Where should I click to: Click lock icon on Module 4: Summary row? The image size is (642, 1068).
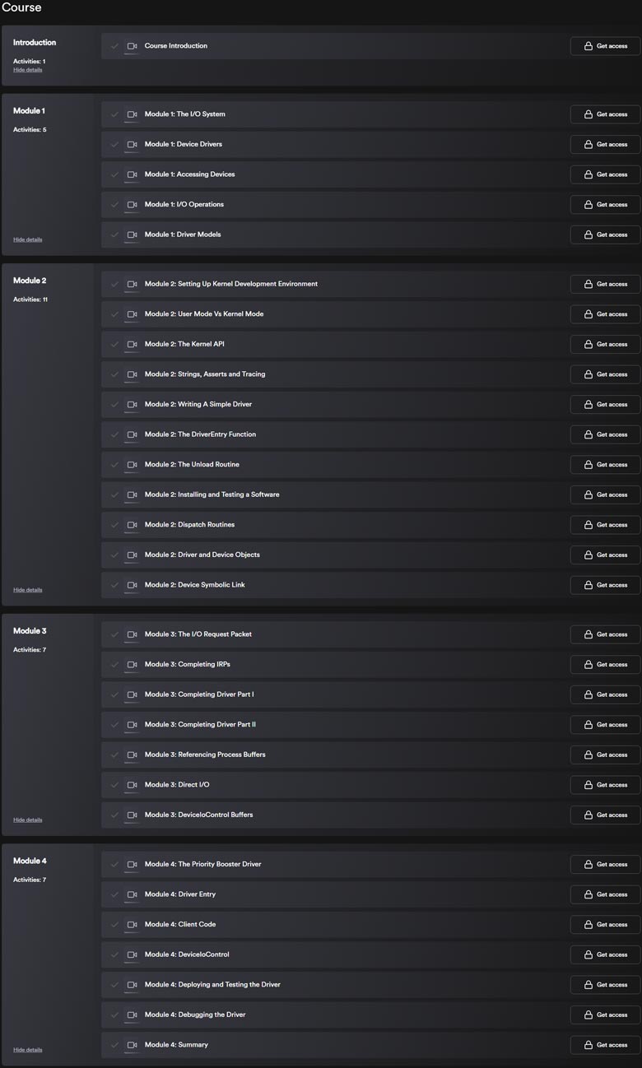click(588, 1045)
